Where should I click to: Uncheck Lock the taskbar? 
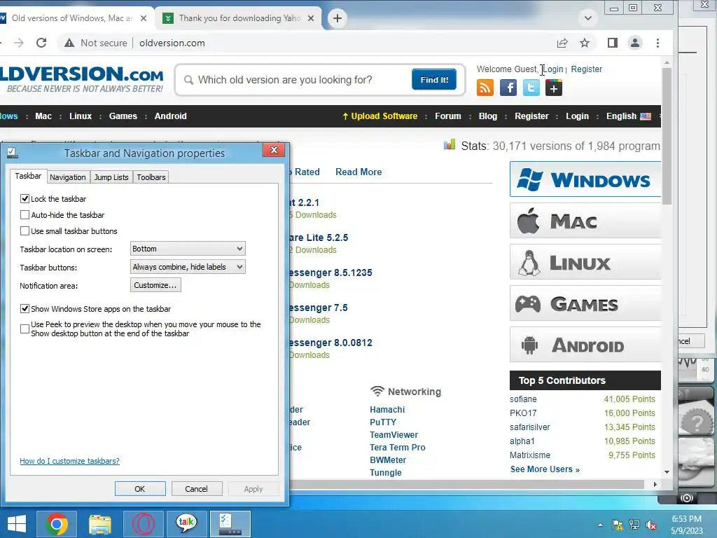point(25,198)
